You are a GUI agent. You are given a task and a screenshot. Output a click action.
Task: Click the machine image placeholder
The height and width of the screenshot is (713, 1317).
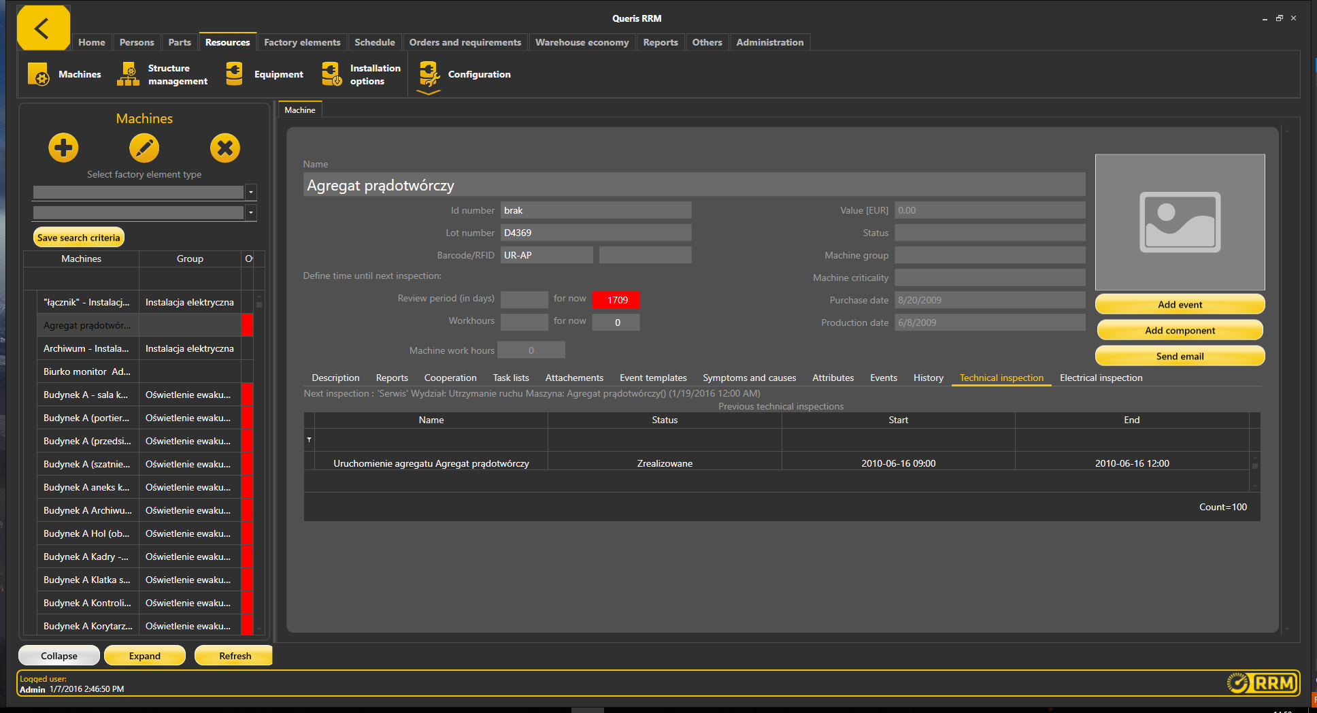tap(1180, 222)
